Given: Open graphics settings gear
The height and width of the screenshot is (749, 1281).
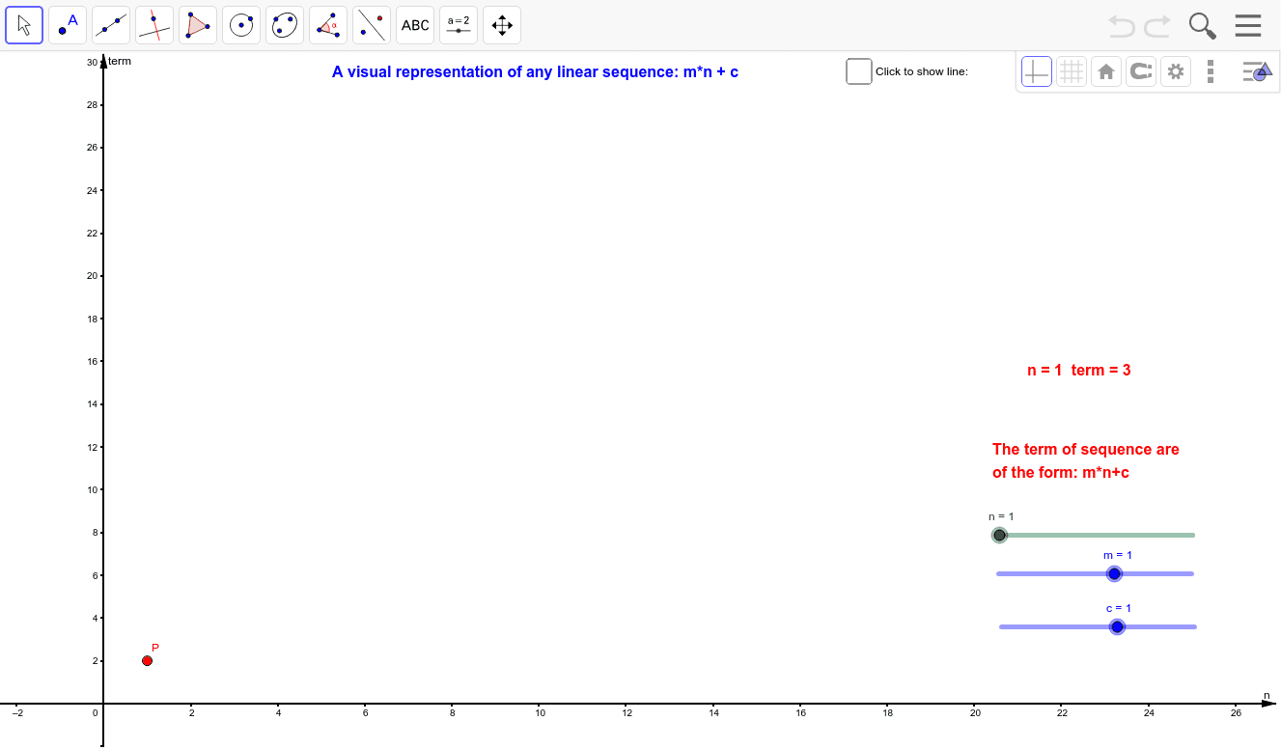Looking at the screenshot, I should tap(1176, 71).
